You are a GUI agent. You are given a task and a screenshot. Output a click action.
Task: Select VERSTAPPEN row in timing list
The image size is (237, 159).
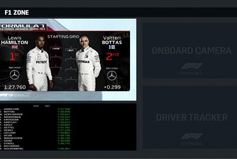(35, 114)
